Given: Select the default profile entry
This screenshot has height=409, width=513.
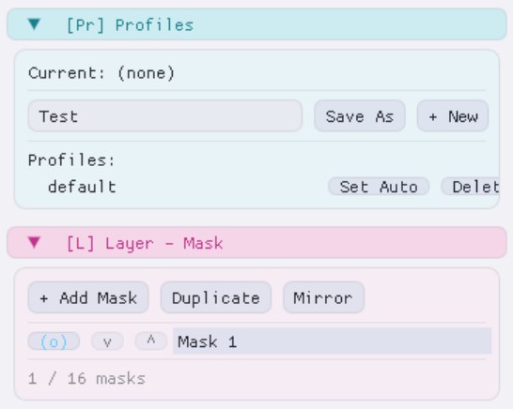Looking at the screenshot, I should pyautogui.click(x=82, y=187).
